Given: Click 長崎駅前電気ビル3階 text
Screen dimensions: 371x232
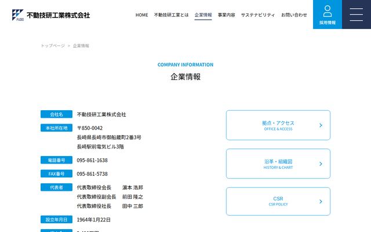Looking at the screenshot, I should pos(100,147).
